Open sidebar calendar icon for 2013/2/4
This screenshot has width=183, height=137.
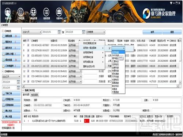18,82
